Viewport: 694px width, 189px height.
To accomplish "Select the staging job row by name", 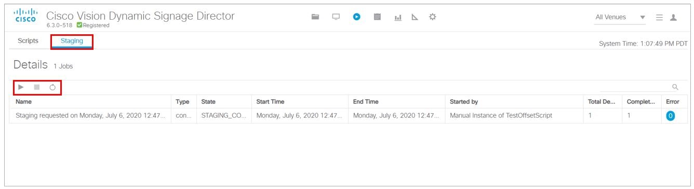I will pyautogui.click(x=90, y=116).
